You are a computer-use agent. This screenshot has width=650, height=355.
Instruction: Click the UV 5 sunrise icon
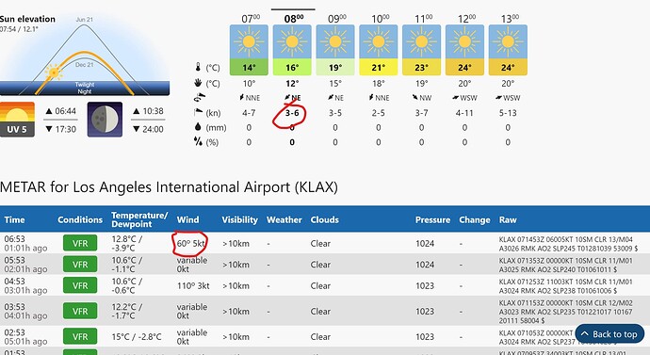coord(17,120)
